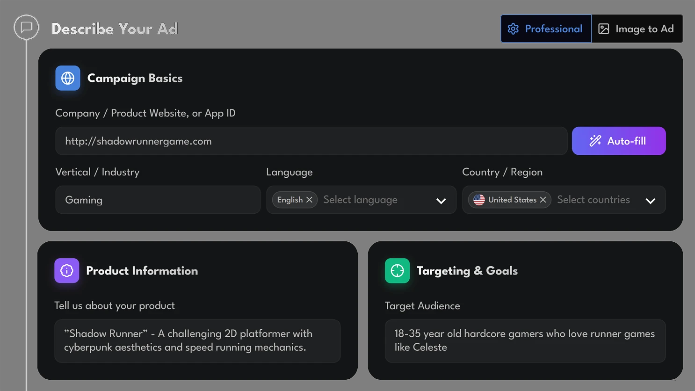Image resolution: width=695 pixels, height=391 pixels.
Task: Open the Select language field
Action: point(369,200)
